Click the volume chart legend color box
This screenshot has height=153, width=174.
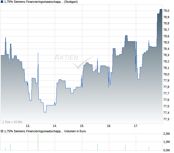coord(2,131)
